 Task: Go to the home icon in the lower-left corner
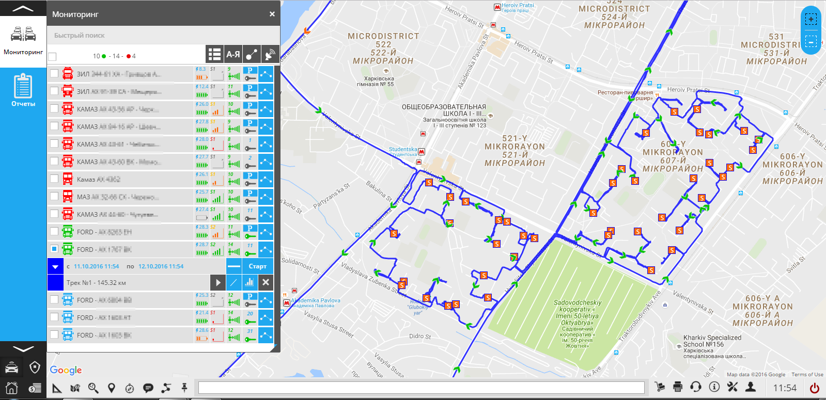12,388
